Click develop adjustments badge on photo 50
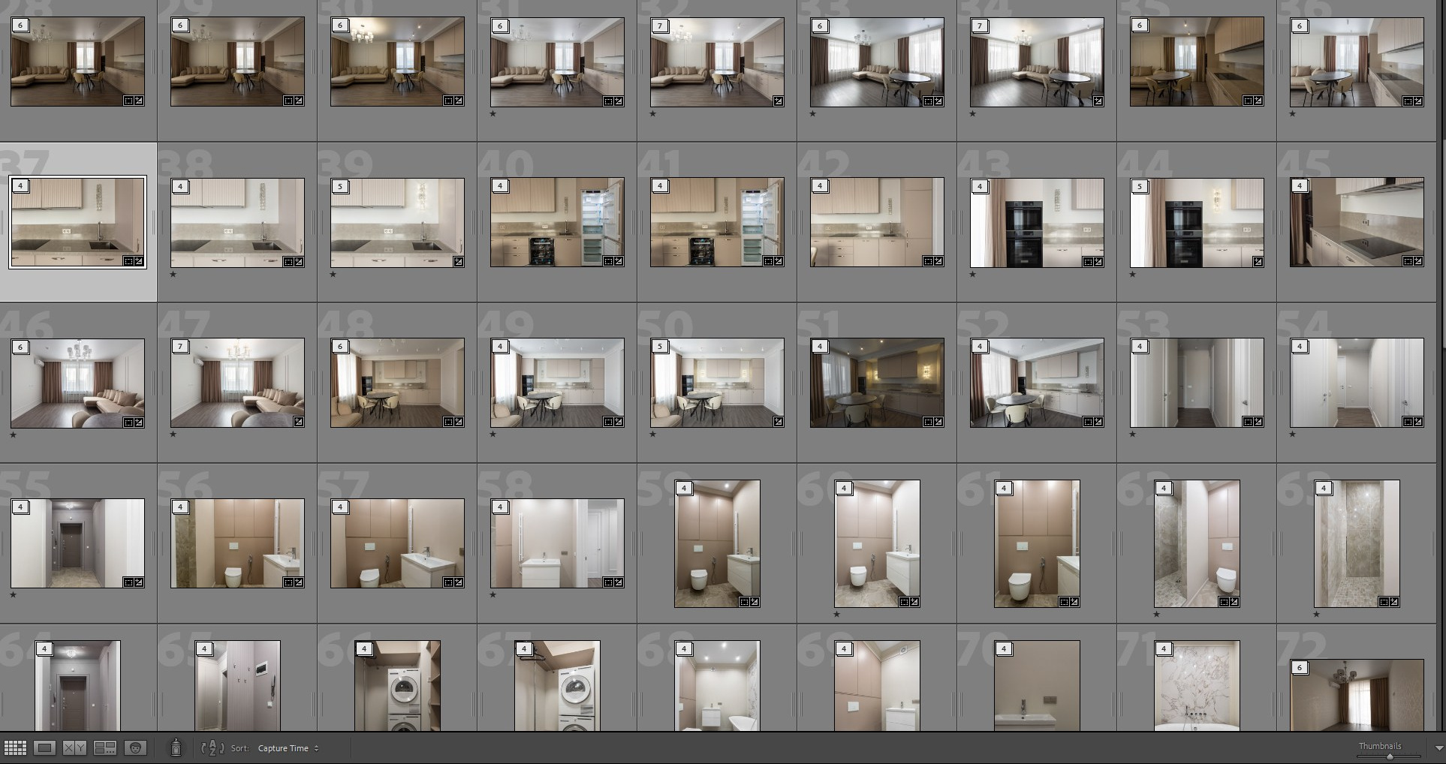This screenshot has height=764, width=1446. 779,423
